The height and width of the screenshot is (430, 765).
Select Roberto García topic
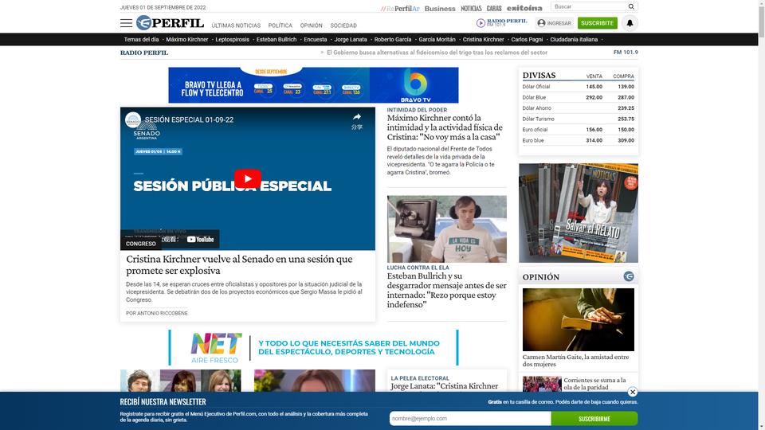tap(393, 40)
